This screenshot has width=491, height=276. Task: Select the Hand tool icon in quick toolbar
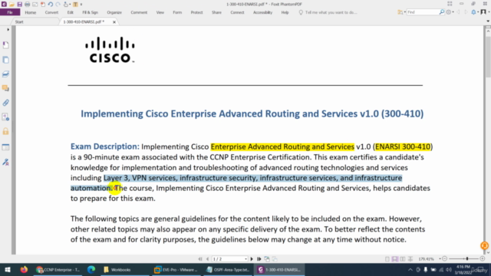pos(66,5)
